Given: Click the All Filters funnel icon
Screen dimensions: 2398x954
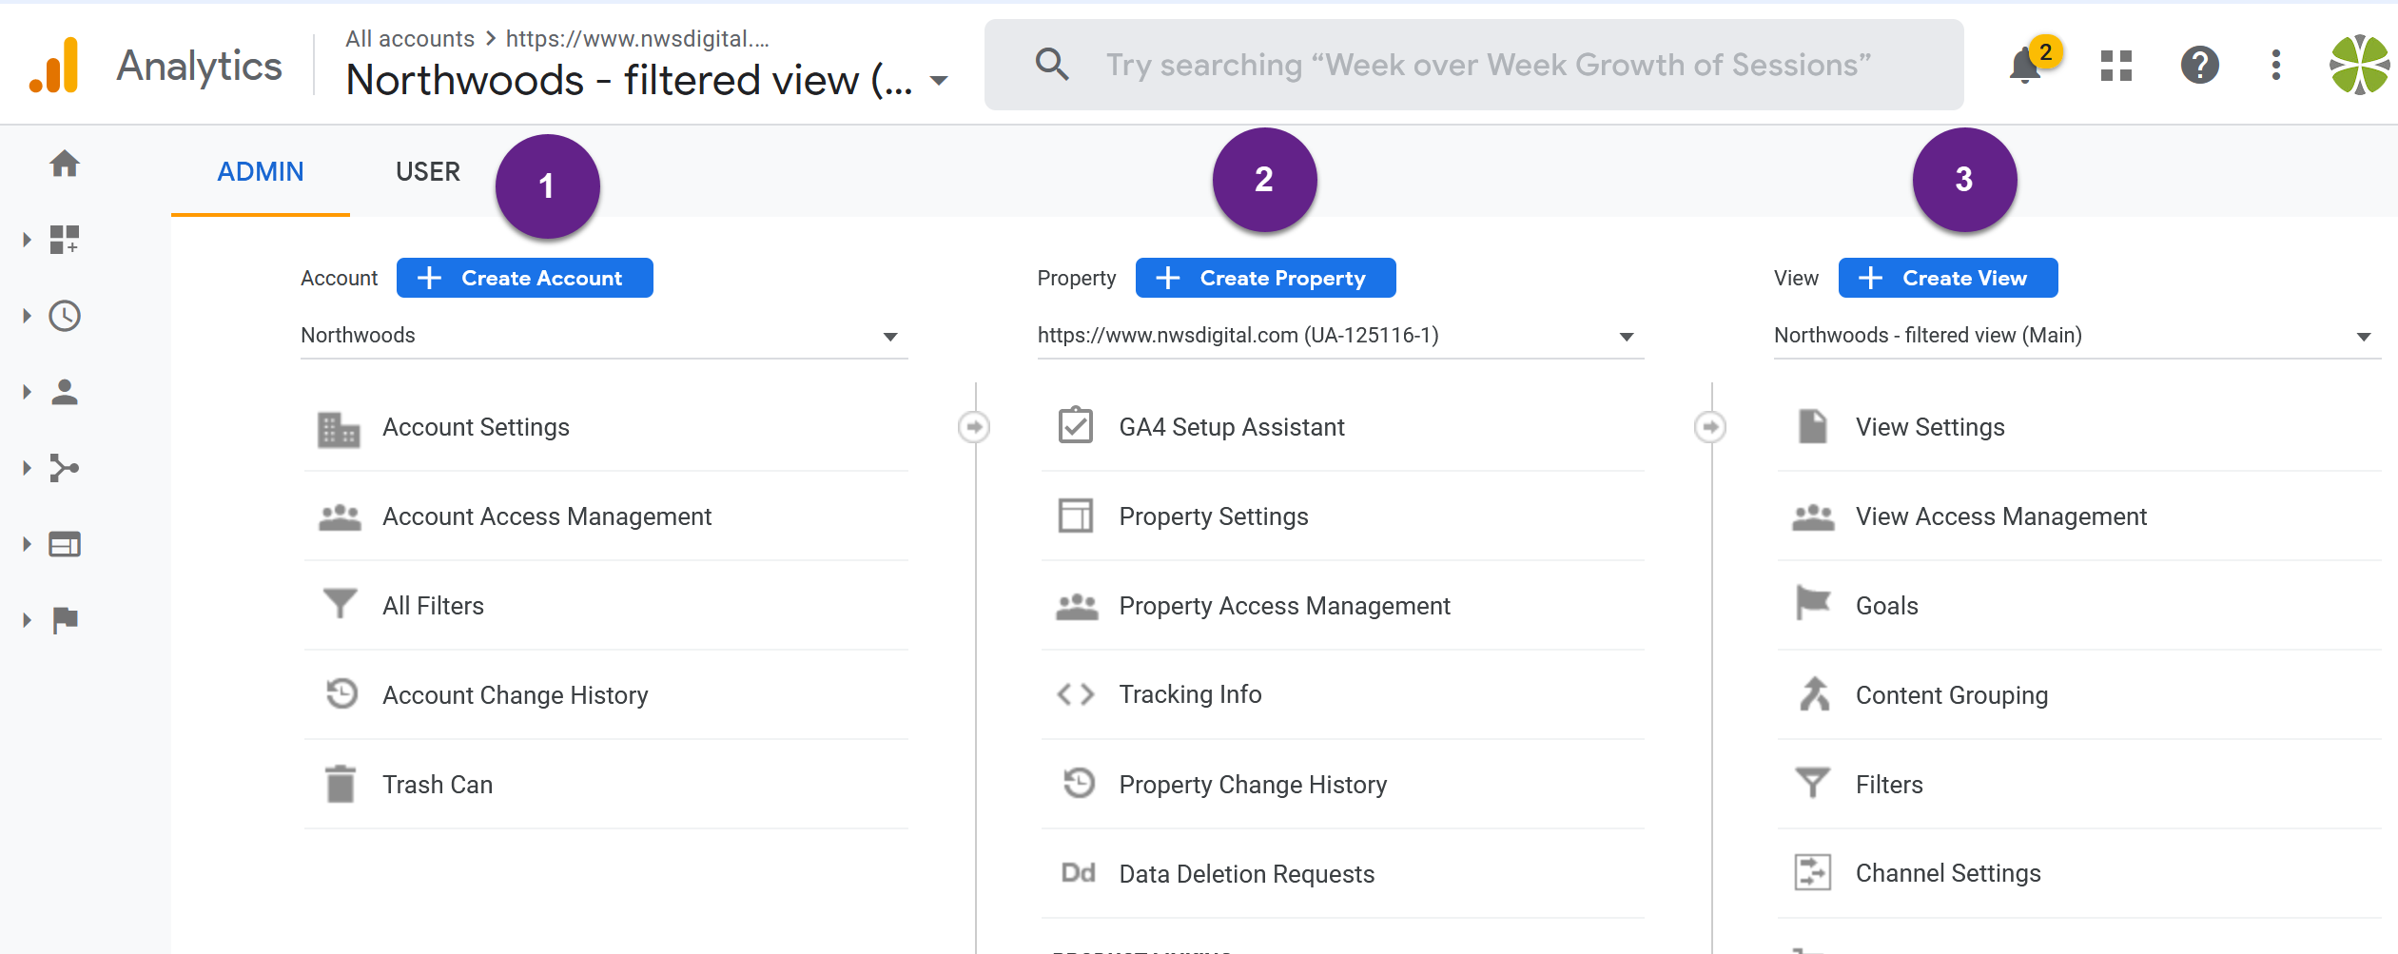Looking at the screenshot, I should (x=340, y=604).
